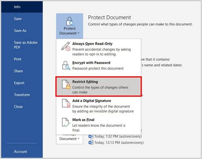Select Restrict Editing menu entry
The image size is (202, 159).
pos(98,87)
